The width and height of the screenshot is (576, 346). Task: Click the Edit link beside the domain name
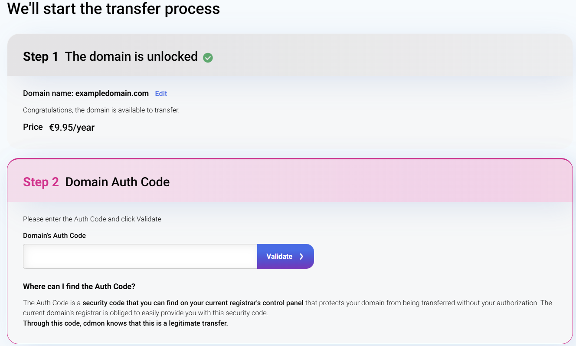(x=161, y=93)
